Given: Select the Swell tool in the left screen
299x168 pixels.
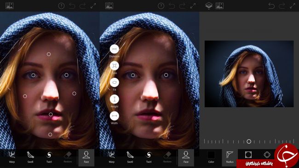Looking at the screenshot, I should 30,157.
